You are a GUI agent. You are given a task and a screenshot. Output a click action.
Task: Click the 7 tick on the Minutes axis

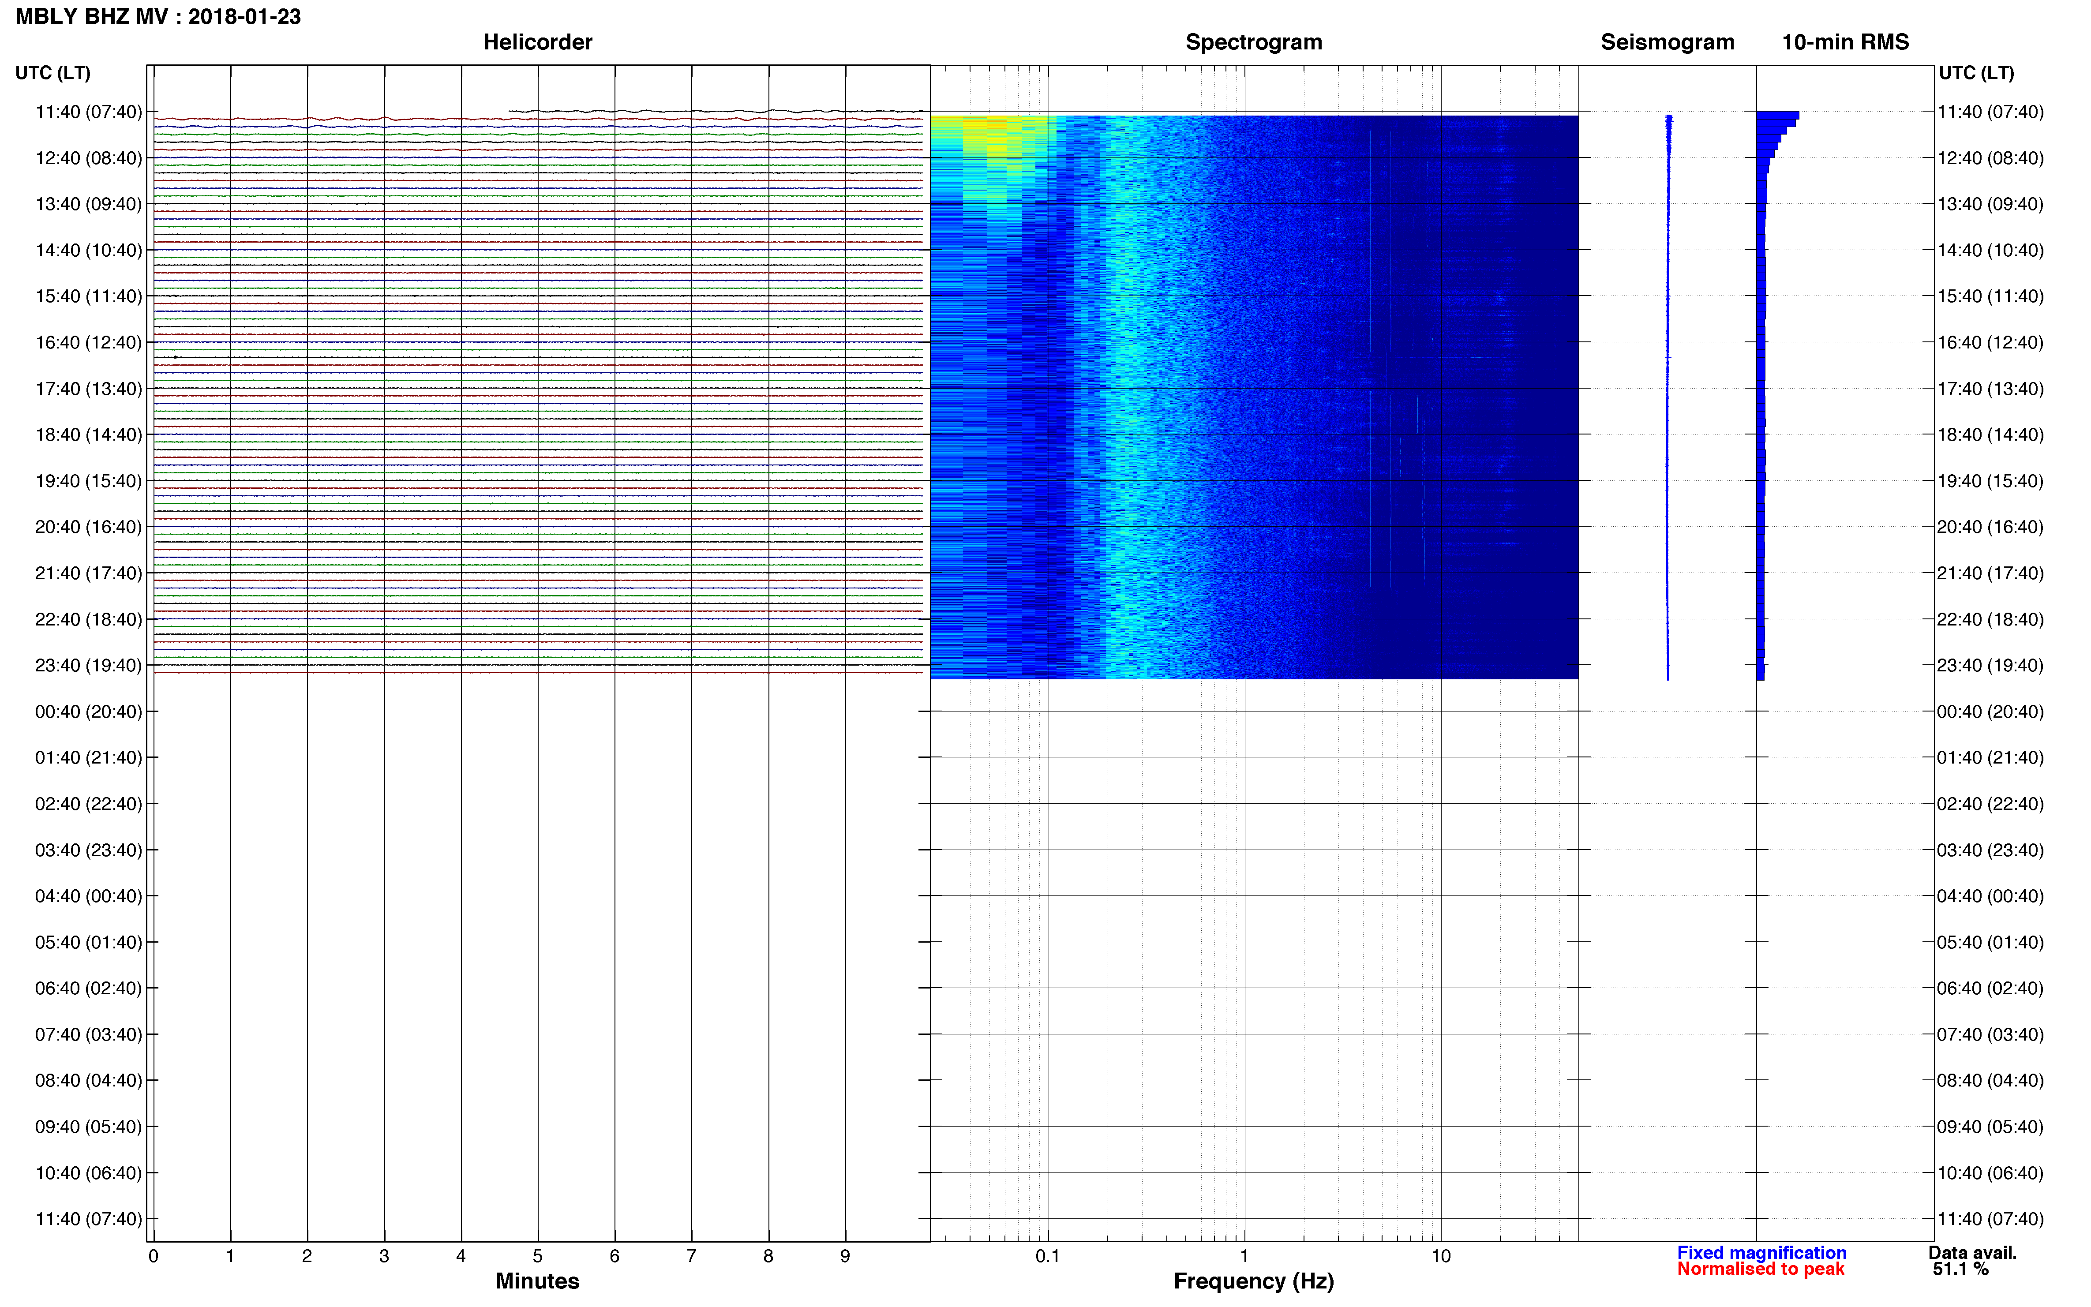(692, 1256)
